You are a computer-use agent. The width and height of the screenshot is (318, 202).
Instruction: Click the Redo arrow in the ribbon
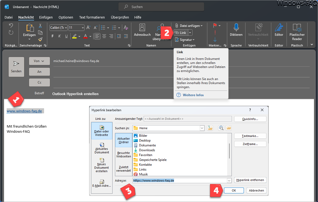click(x=11, y=33)
